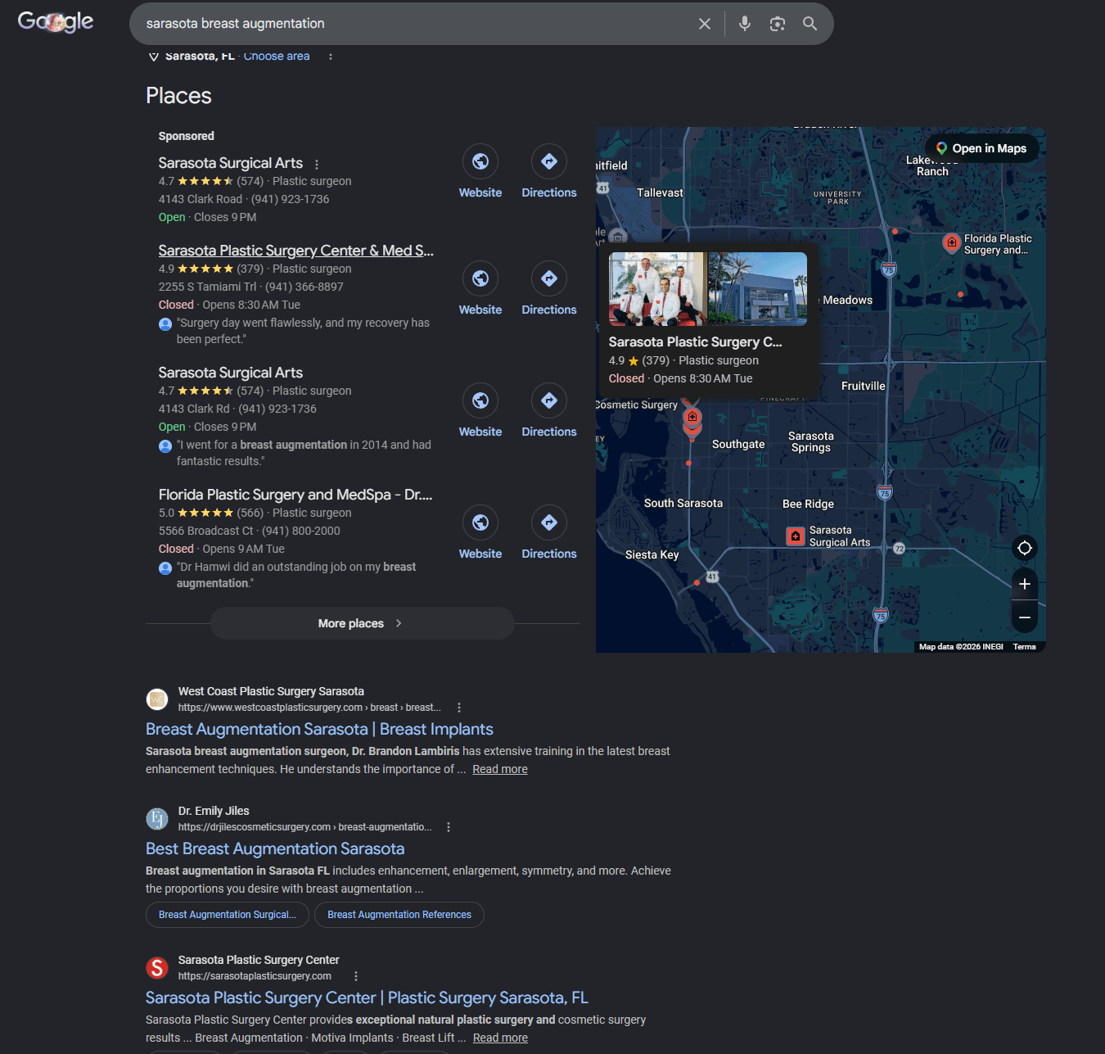The height and width of the screenshot is (1054, 1105).
Task: Open Best Breast Augmentation Sarasota result
Action: pyautogui.click(x=275, y=848)
